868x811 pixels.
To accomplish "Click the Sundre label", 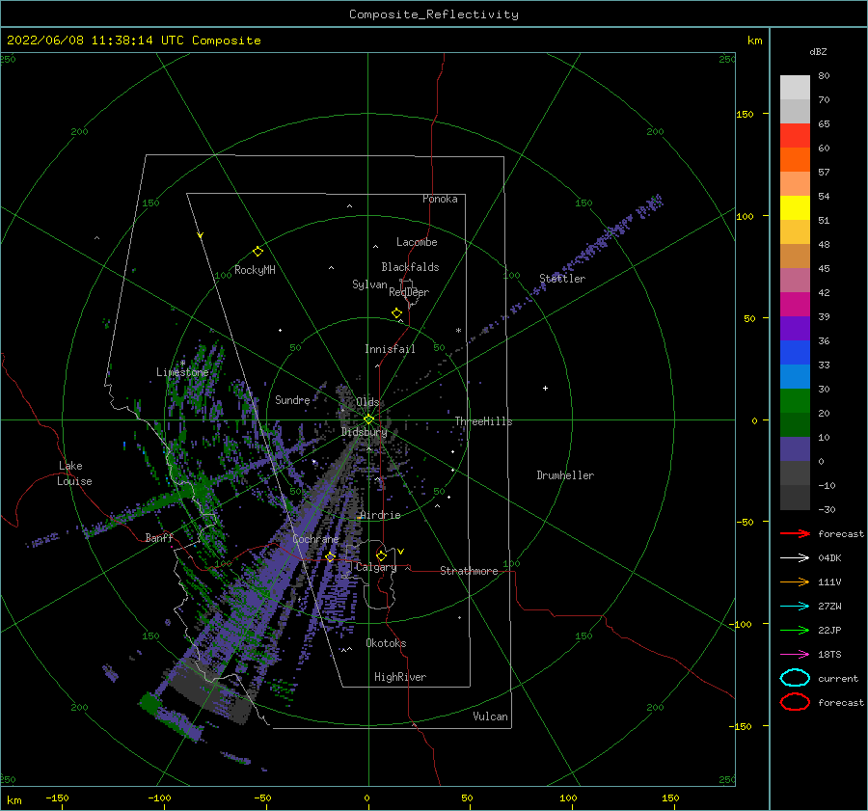I will tap(293, 399).
